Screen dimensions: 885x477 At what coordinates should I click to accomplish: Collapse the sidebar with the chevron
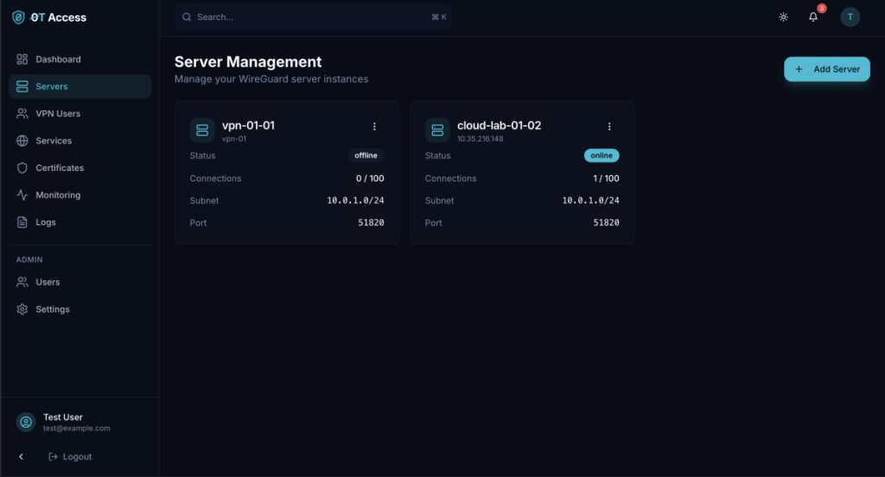[x=22, y=456]
